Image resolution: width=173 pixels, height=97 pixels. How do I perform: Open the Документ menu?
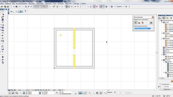click(32, 4)
